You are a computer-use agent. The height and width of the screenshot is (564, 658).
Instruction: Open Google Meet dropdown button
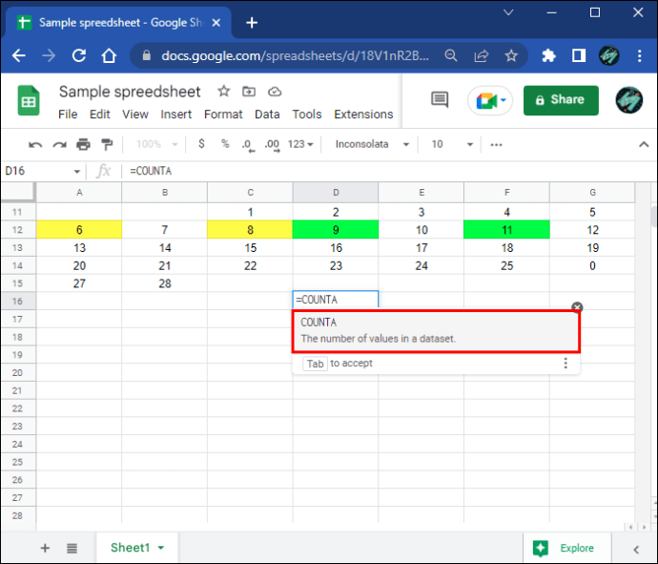point(490,100)
